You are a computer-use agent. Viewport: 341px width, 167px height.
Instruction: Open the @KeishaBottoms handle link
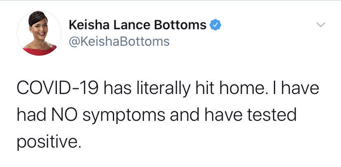click(x=119, y=41)
